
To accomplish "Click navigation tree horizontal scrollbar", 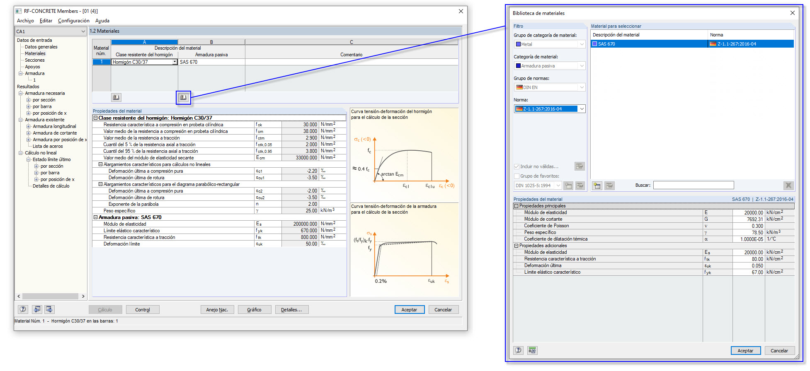I will [x=50, y=296].
